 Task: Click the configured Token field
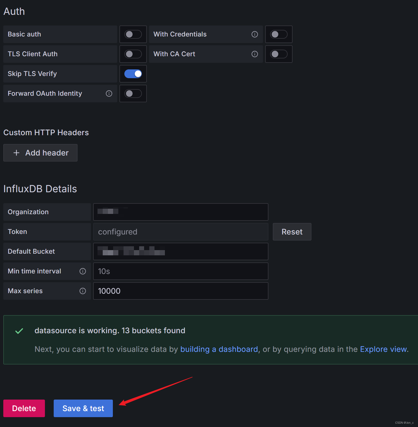[x=181, y=232]
